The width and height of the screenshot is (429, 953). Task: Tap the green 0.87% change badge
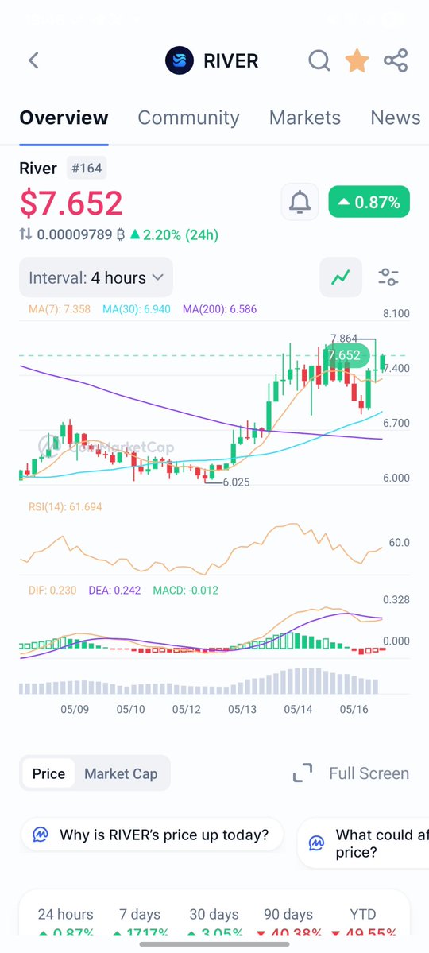(369, 202)
